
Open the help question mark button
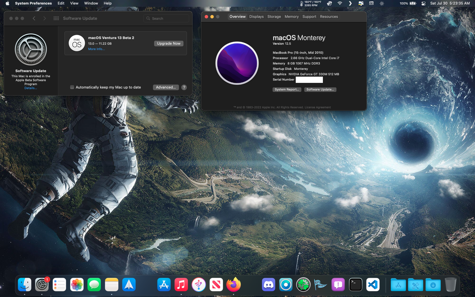(184, 87)
